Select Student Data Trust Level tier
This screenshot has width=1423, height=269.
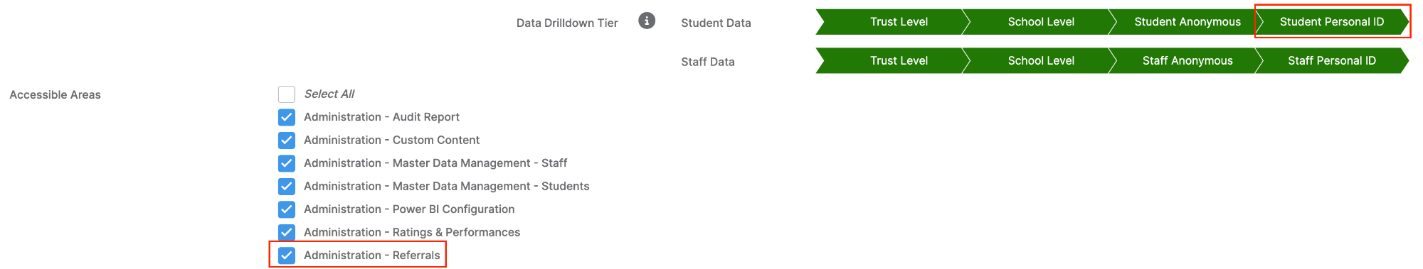click(x=894, y=22)
